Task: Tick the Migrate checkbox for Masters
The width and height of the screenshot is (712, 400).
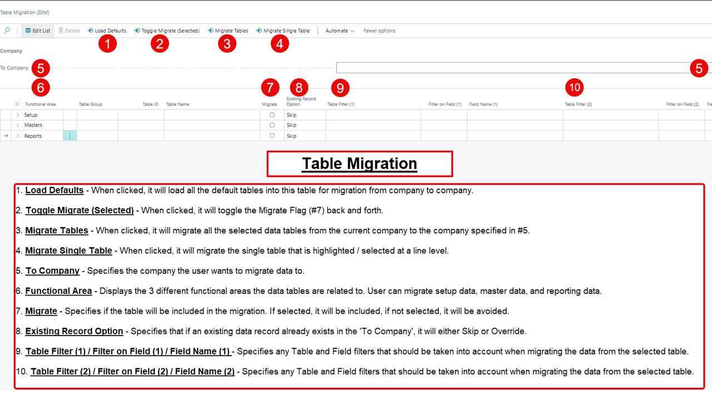Action: (x=272, y=125)
